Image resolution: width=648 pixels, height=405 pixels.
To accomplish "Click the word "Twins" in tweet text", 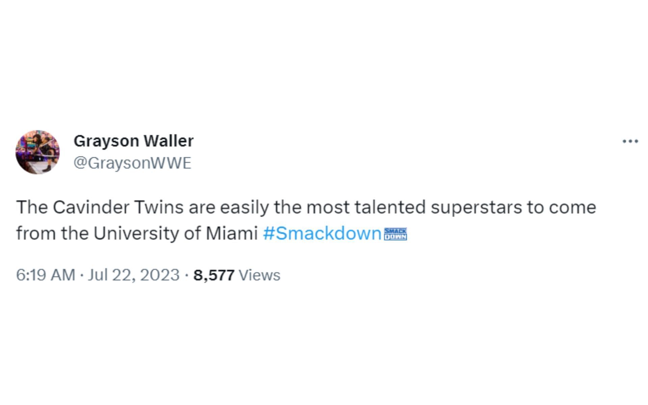I will point(159,207).
